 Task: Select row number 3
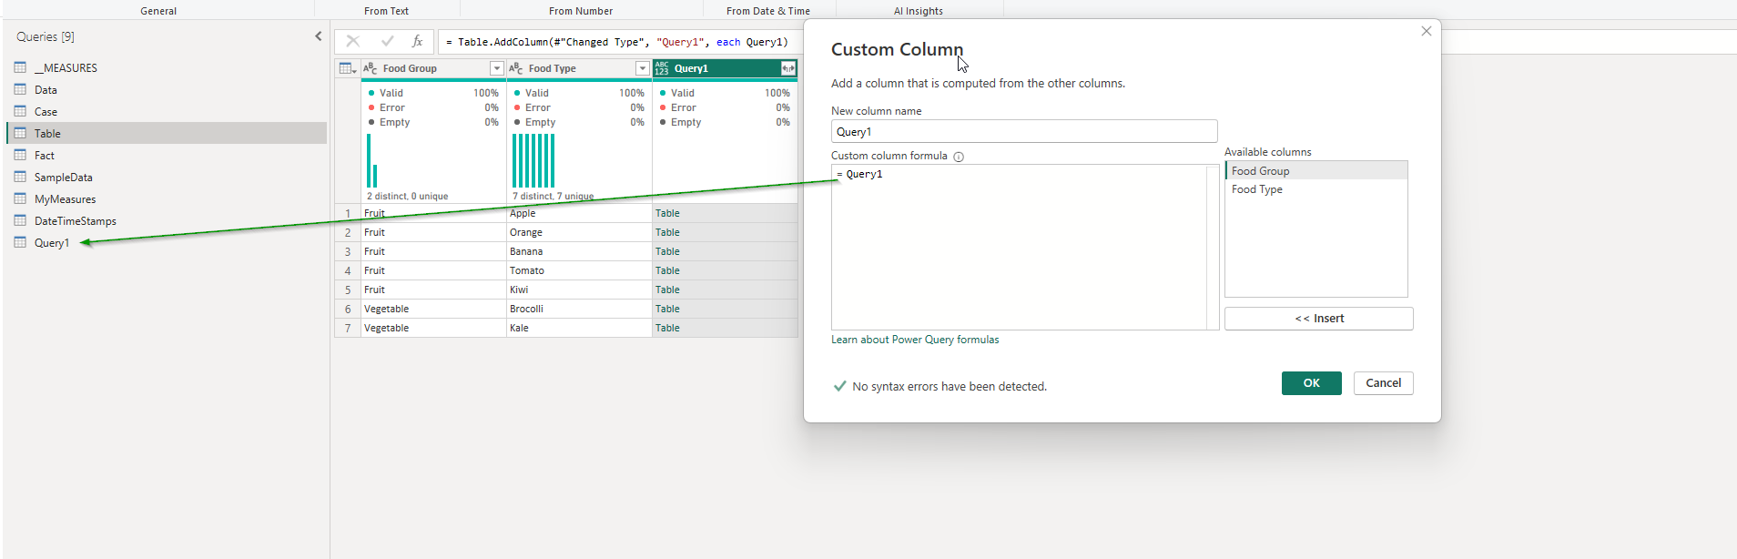348,251
